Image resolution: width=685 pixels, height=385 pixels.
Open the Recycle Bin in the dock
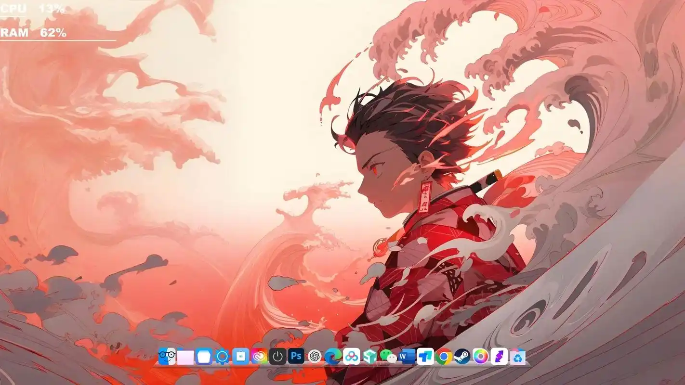[x=518, y=357]
